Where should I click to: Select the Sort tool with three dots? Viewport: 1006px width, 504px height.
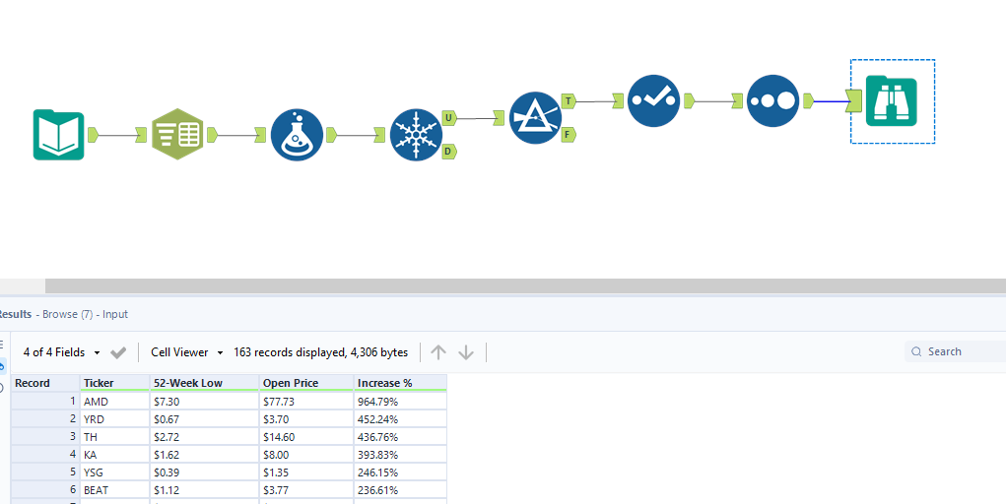coord(772,100)
